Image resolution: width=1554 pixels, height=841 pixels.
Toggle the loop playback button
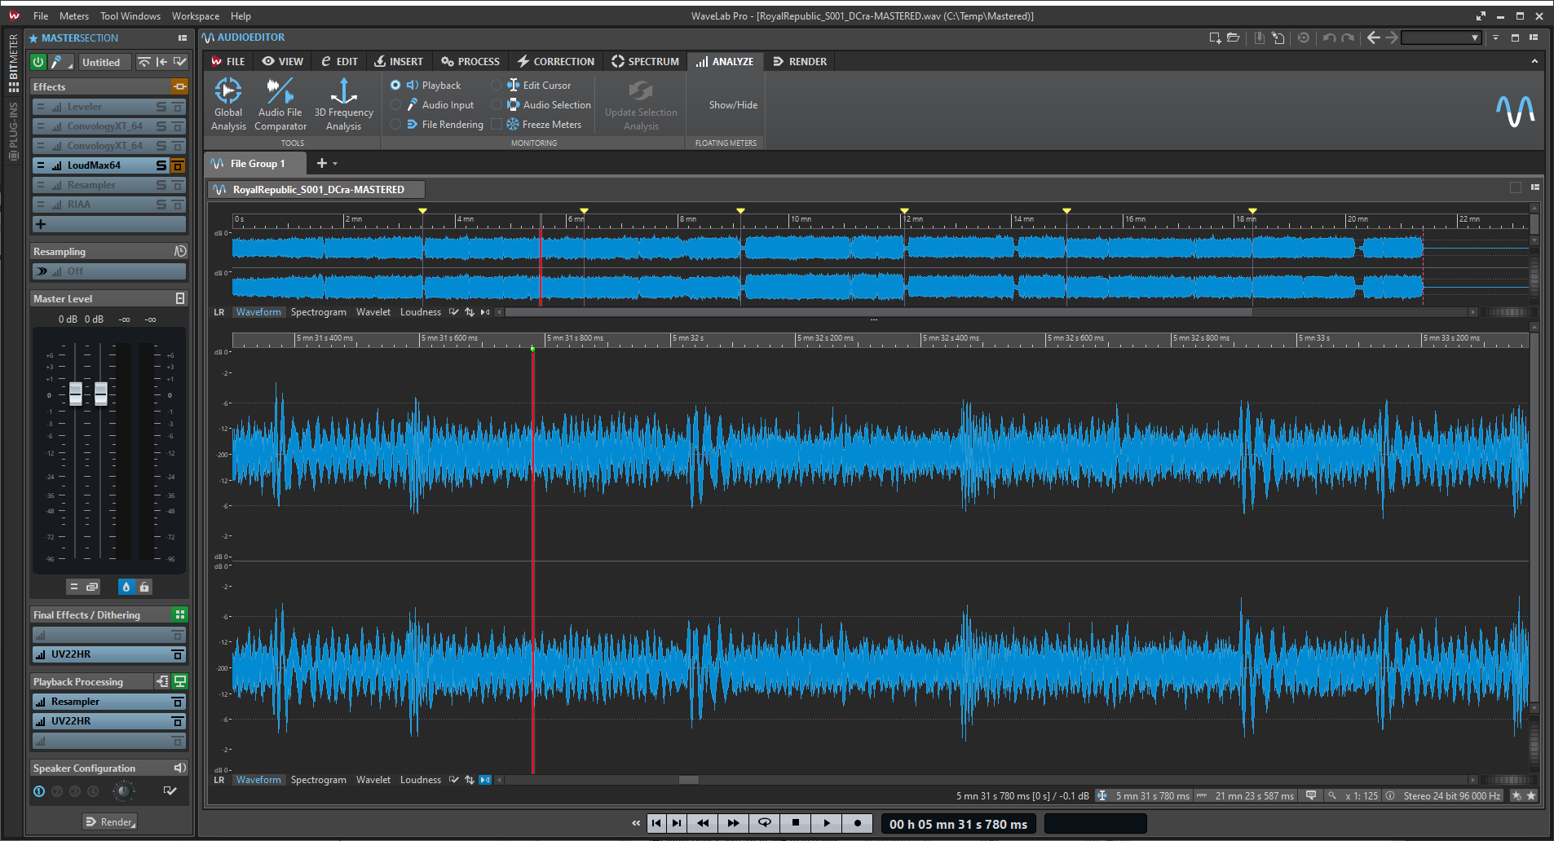765,823
